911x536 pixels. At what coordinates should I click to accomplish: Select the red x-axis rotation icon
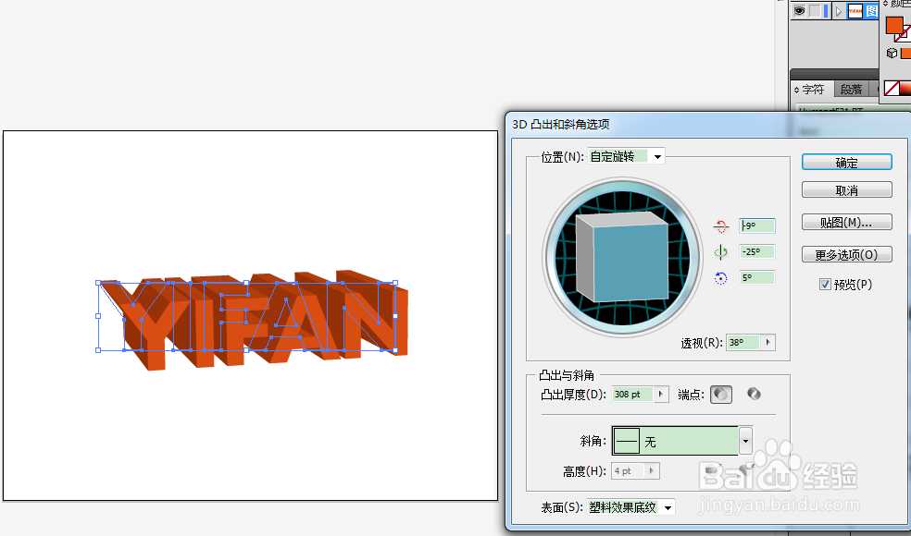coord(722,225)
